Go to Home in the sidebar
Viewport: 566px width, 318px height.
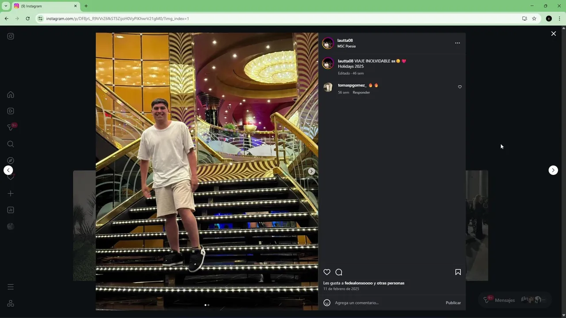tap(11, 95)
